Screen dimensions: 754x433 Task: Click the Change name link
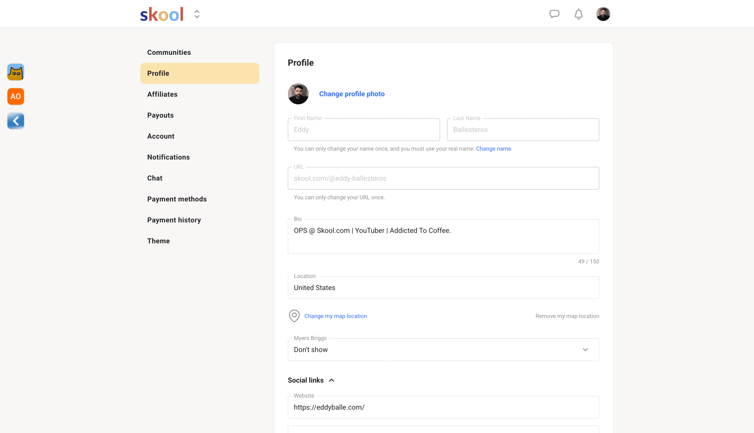494,149
